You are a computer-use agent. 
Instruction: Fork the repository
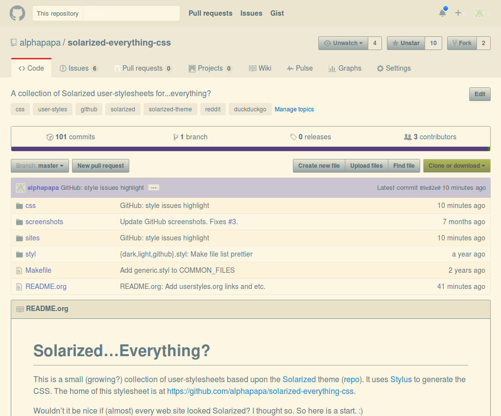(462, 43)
